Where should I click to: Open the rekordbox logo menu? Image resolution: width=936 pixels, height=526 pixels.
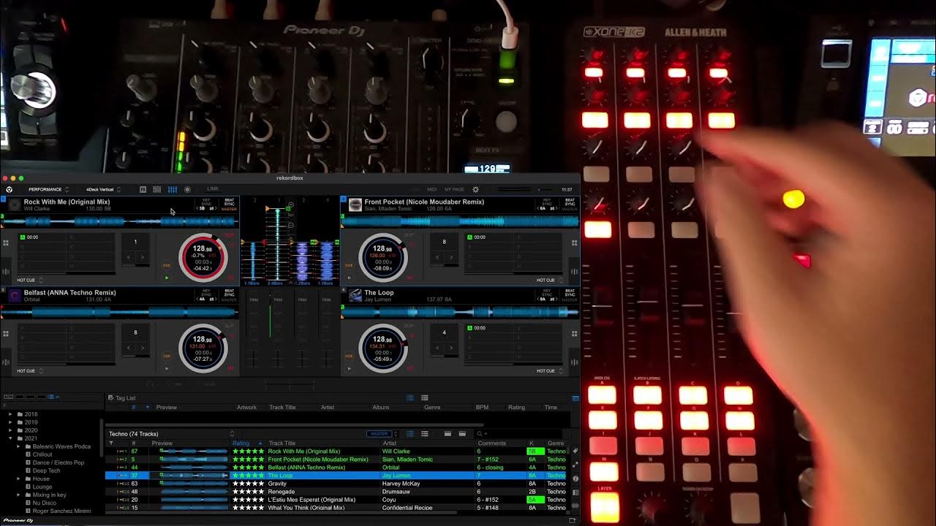(10, 189)
